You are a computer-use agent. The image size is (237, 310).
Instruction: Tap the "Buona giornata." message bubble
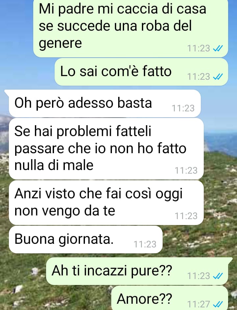[86, 240]
